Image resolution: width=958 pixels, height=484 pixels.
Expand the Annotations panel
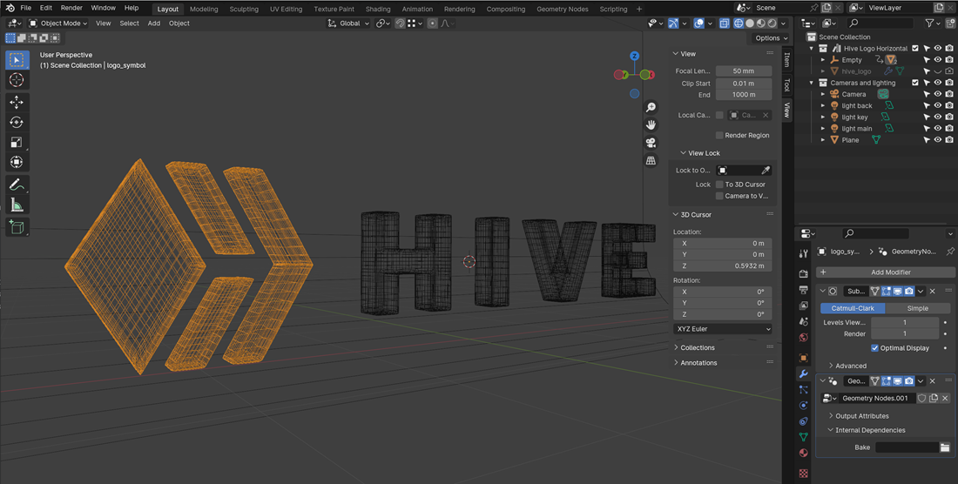point(698,362)
